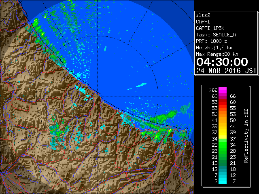Click the '---' label beside the magenta swatch
Image resolution: width=259 pixels, height=194 pixels.
[231, 90]
